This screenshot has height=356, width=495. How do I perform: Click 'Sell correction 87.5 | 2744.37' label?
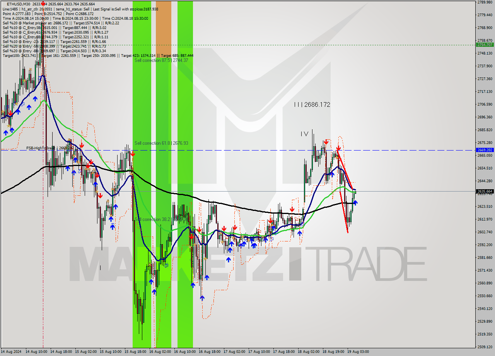point(161,60)
